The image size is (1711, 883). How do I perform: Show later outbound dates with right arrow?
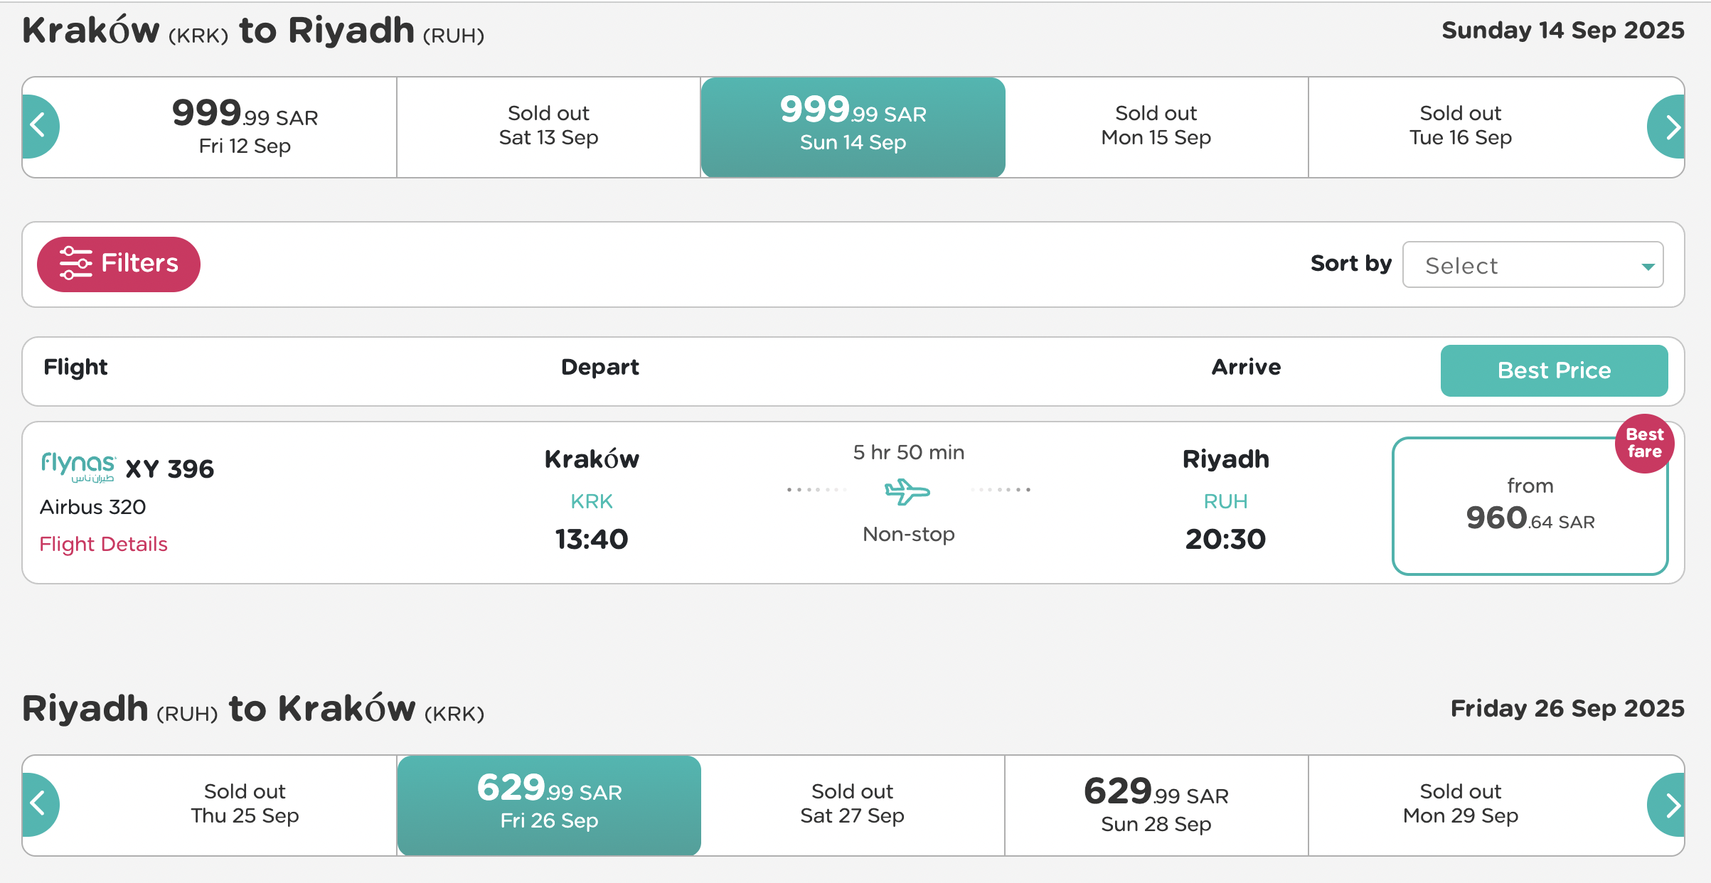pos(1667,127)
